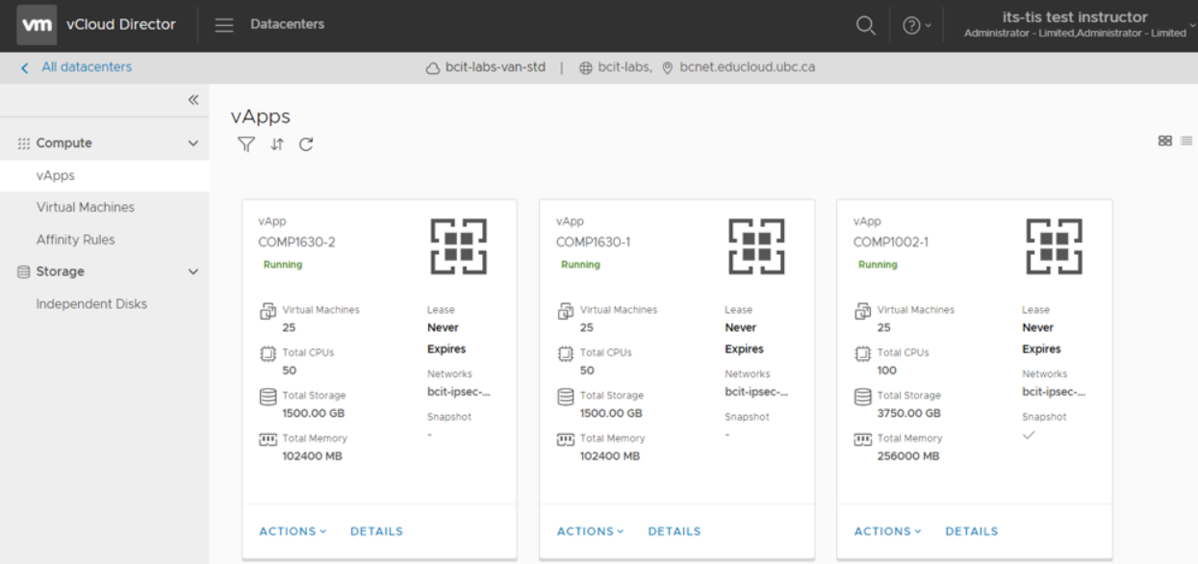This screenshot has width=1198, height=564.
Task: Click the bcit-labs-van-std cloud label
Action: coord(486,67)
